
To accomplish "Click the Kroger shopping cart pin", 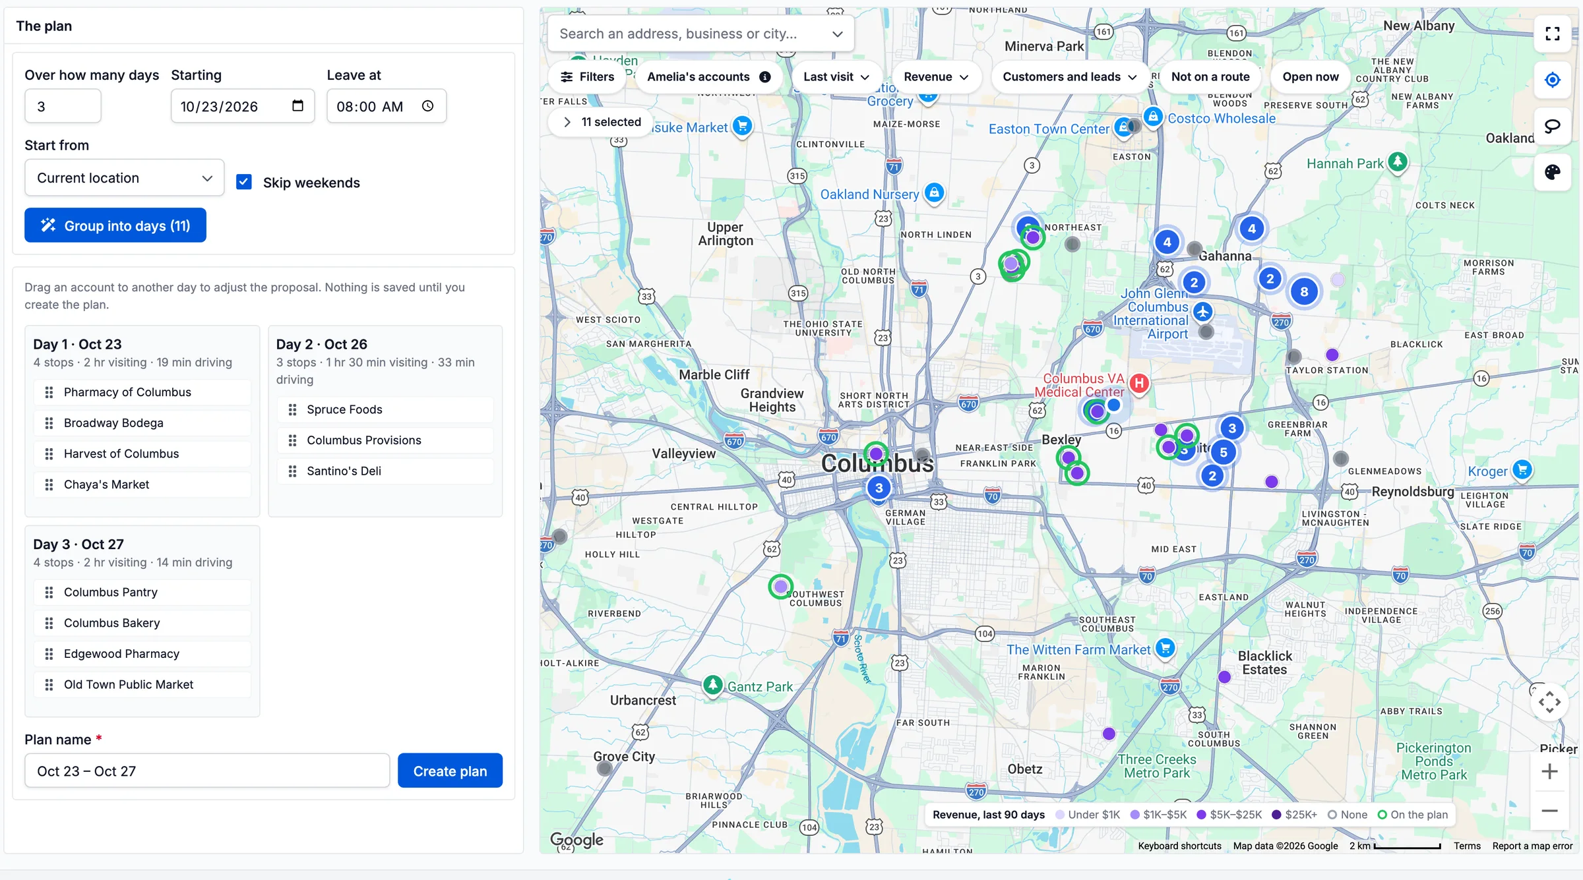I will pyautogui.click(x=1522, y=470).
